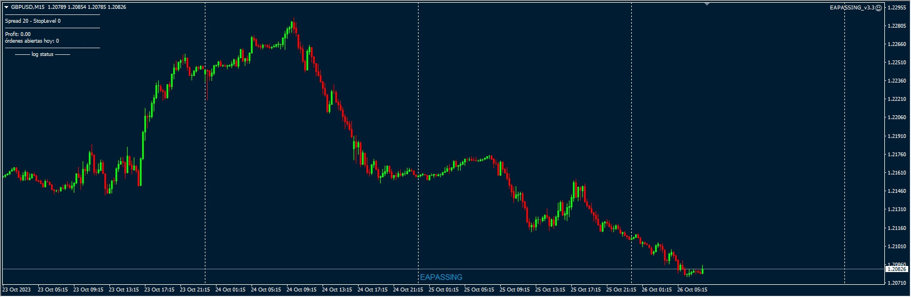Click the '23 Oct 13:15' time label
This screenshot has height=297, width=911.
pyautogui.click(x=124, y=289)
